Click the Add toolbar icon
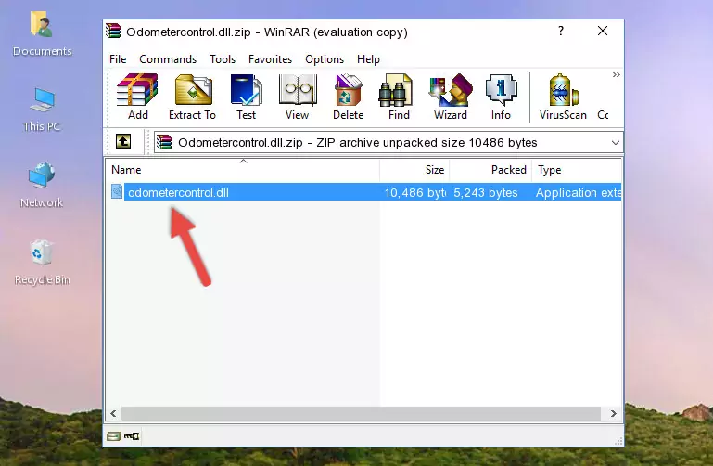This screenshot has height=466, width=713. tap(137, 97)
